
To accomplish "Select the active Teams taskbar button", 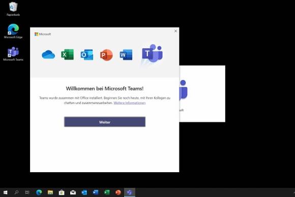I will pyautogui.click(x=130, y=192).
